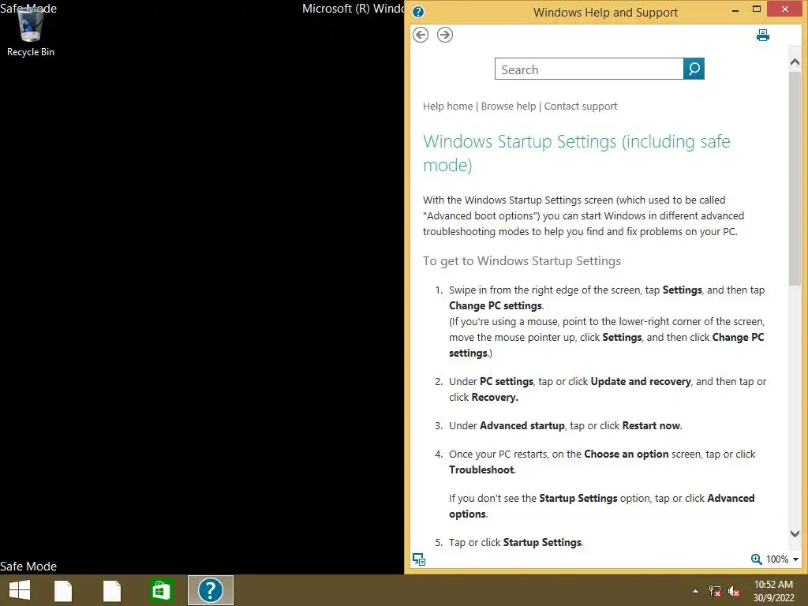Viewport: 808px width, 606px height.
Task: Open the 100% zoom level dropdown arrow
Action: pos(795,559)
